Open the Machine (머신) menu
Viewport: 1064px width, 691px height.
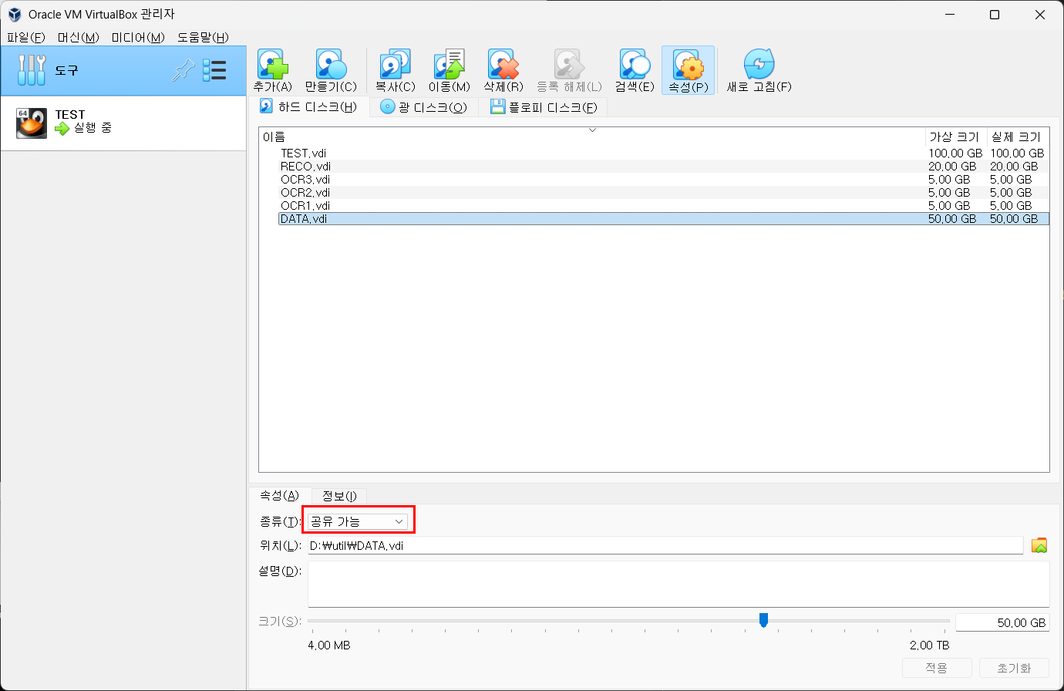coord(79,37)
